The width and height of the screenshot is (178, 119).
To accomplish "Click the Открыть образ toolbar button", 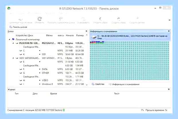I will pos(100,20).
